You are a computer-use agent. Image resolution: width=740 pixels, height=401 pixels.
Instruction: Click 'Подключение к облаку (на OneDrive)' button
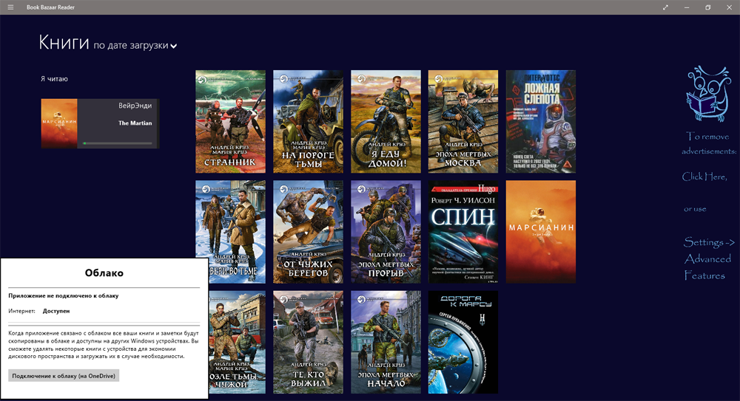64,376
